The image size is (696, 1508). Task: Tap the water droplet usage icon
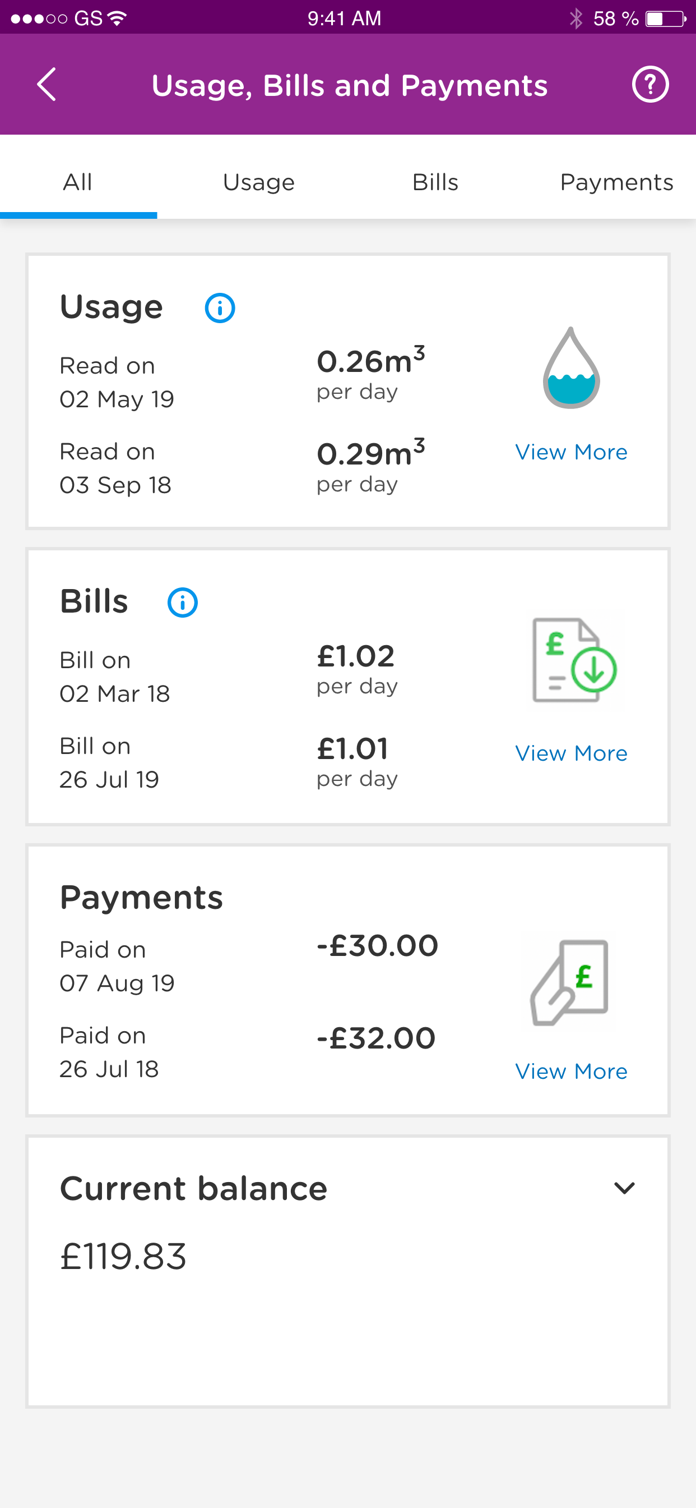pos(572,367)
